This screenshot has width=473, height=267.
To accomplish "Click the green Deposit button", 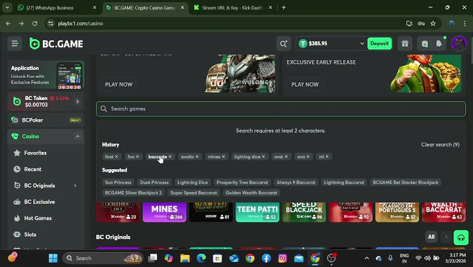I will click(379, 43).
